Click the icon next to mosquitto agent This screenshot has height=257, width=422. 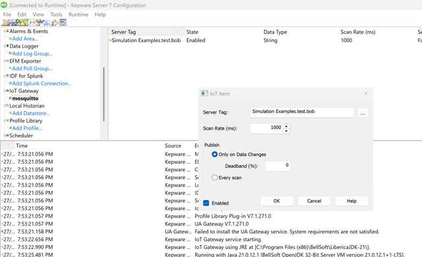click(x=11, y=98)
